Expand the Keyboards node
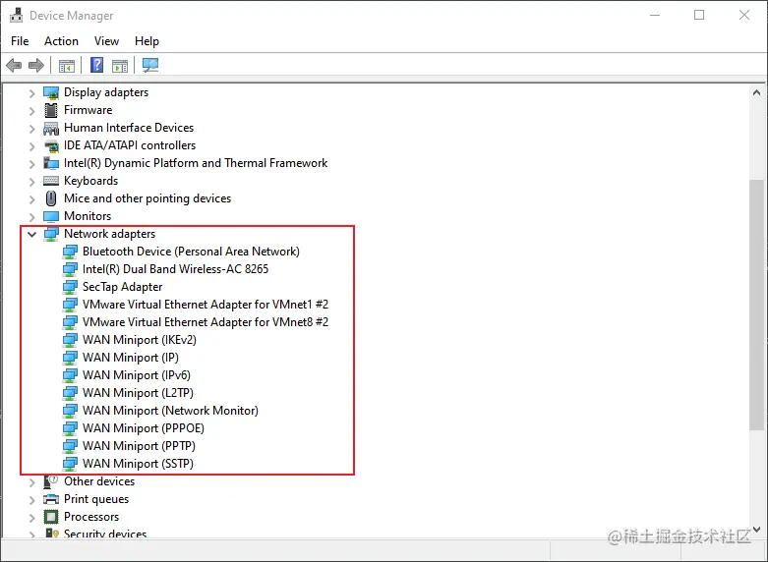The width and height of the screenshot is (768, 562). pos(31,182)
